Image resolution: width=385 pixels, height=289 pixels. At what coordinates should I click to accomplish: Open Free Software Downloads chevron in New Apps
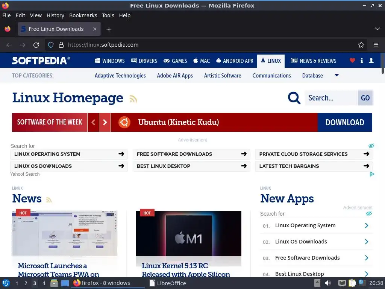pos(367,258)
